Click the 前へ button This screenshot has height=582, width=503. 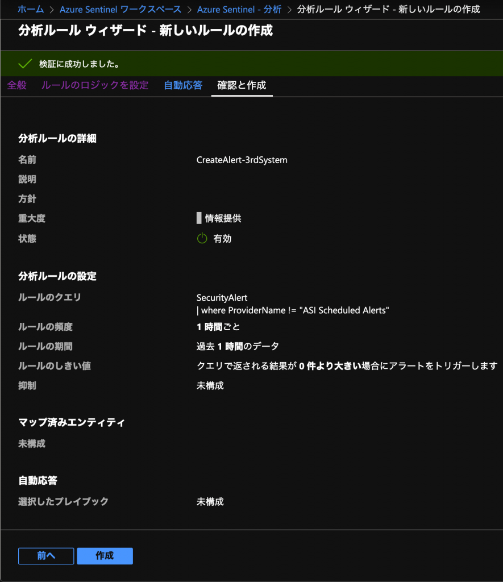(46, 556)
